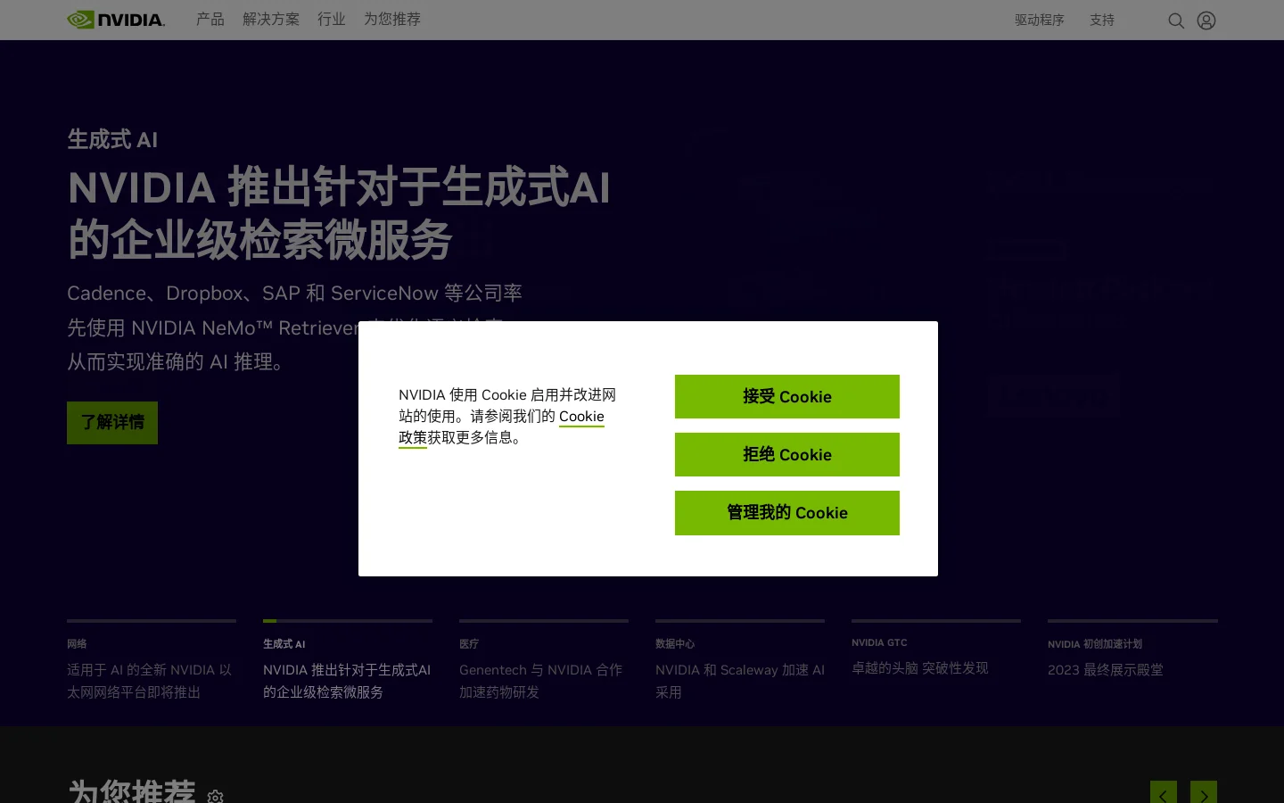The height and width of the screenshot is (803, 1284).
Task: Open the 驱动程序 link in header
Action: pos(1040,20)
